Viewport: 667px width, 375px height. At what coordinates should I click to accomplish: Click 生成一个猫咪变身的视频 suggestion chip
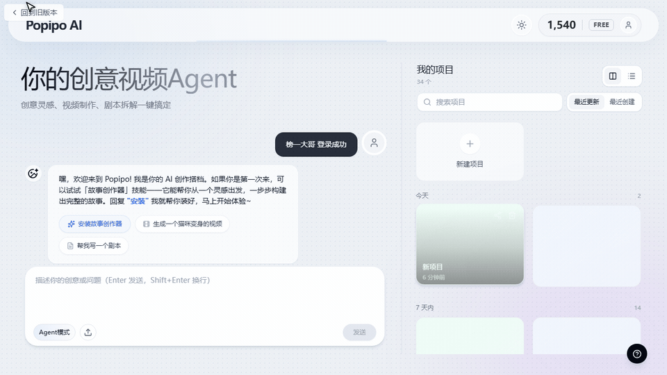point(183,224)
